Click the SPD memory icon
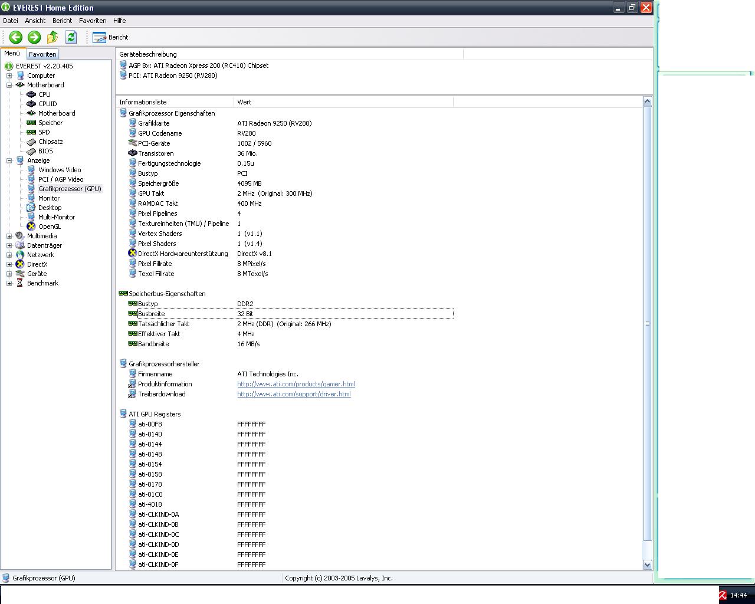The image size is (755, 604). (x=31, y=132)
